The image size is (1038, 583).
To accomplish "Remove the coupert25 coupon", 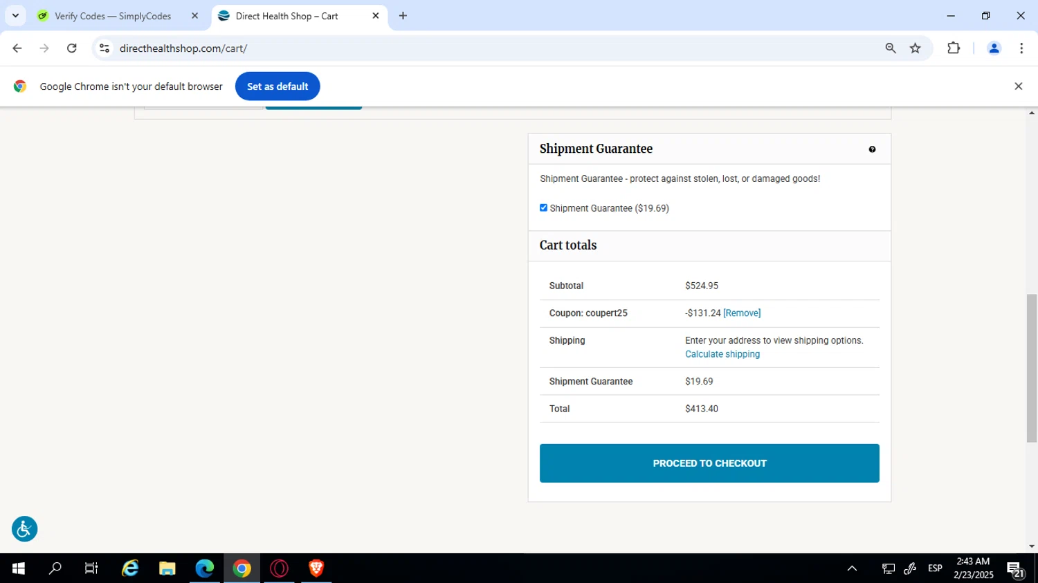I will coord(742,313).
